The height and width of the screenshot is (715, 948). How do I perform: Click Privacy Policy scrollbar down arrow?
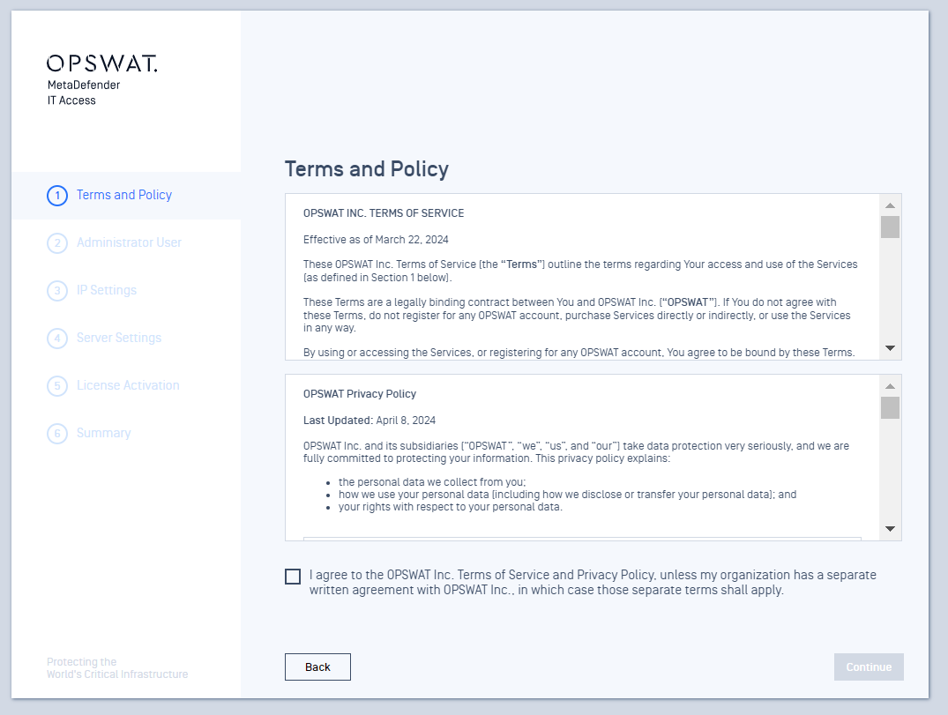click(x=890, y=529)
